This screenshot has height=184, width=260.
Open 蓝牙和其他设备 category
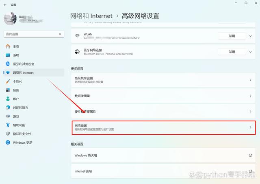pos(34,64)
